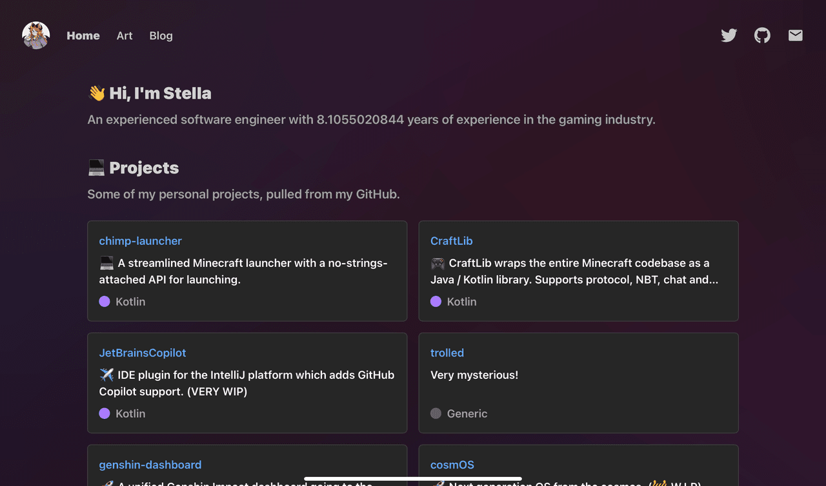
Task: Click the airplane emoji in JetBrainsCopilot card
Action: 106,375
